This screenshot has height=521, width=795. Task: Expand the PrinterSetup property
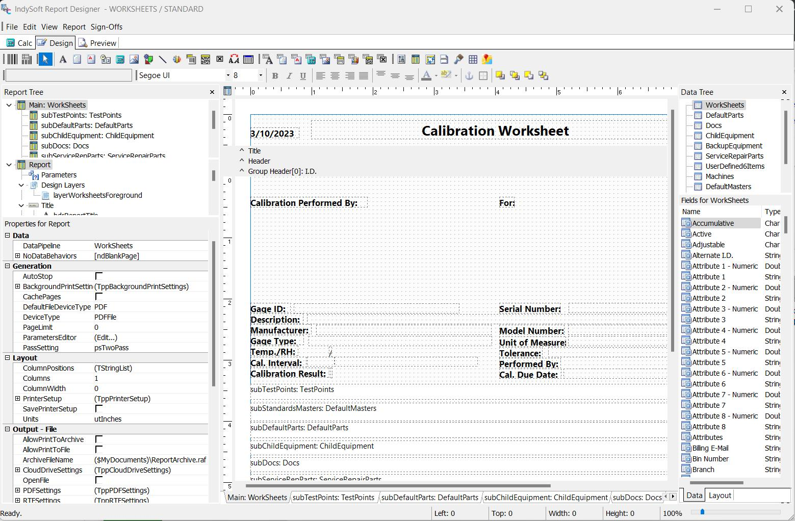[x=18, y=399]
